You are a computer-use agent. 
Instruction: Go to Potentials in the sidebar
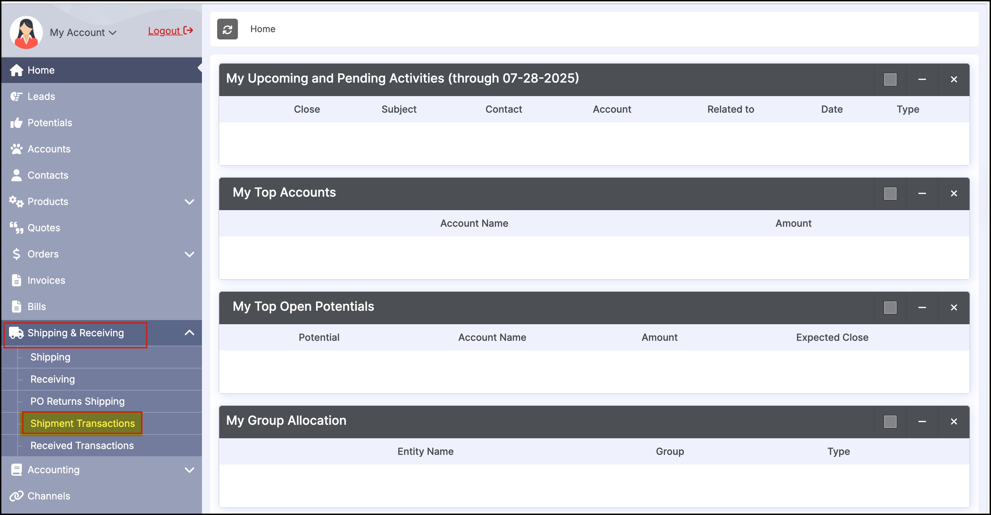click(102, 123)
